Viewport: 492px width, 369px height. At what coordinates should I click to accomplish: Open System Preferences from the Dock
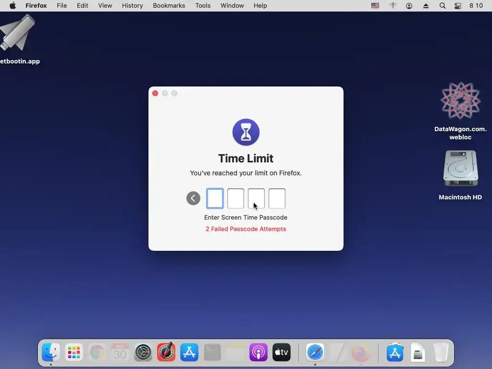pos(143,352)
